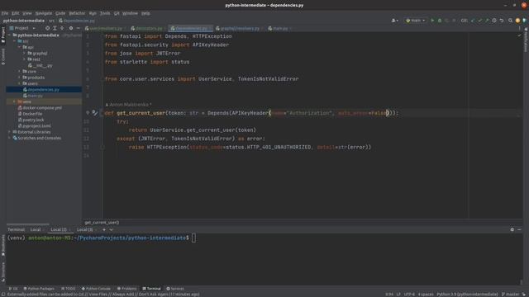Click Expand All icon in Project panel
The image size is (529, 297).
55,28
